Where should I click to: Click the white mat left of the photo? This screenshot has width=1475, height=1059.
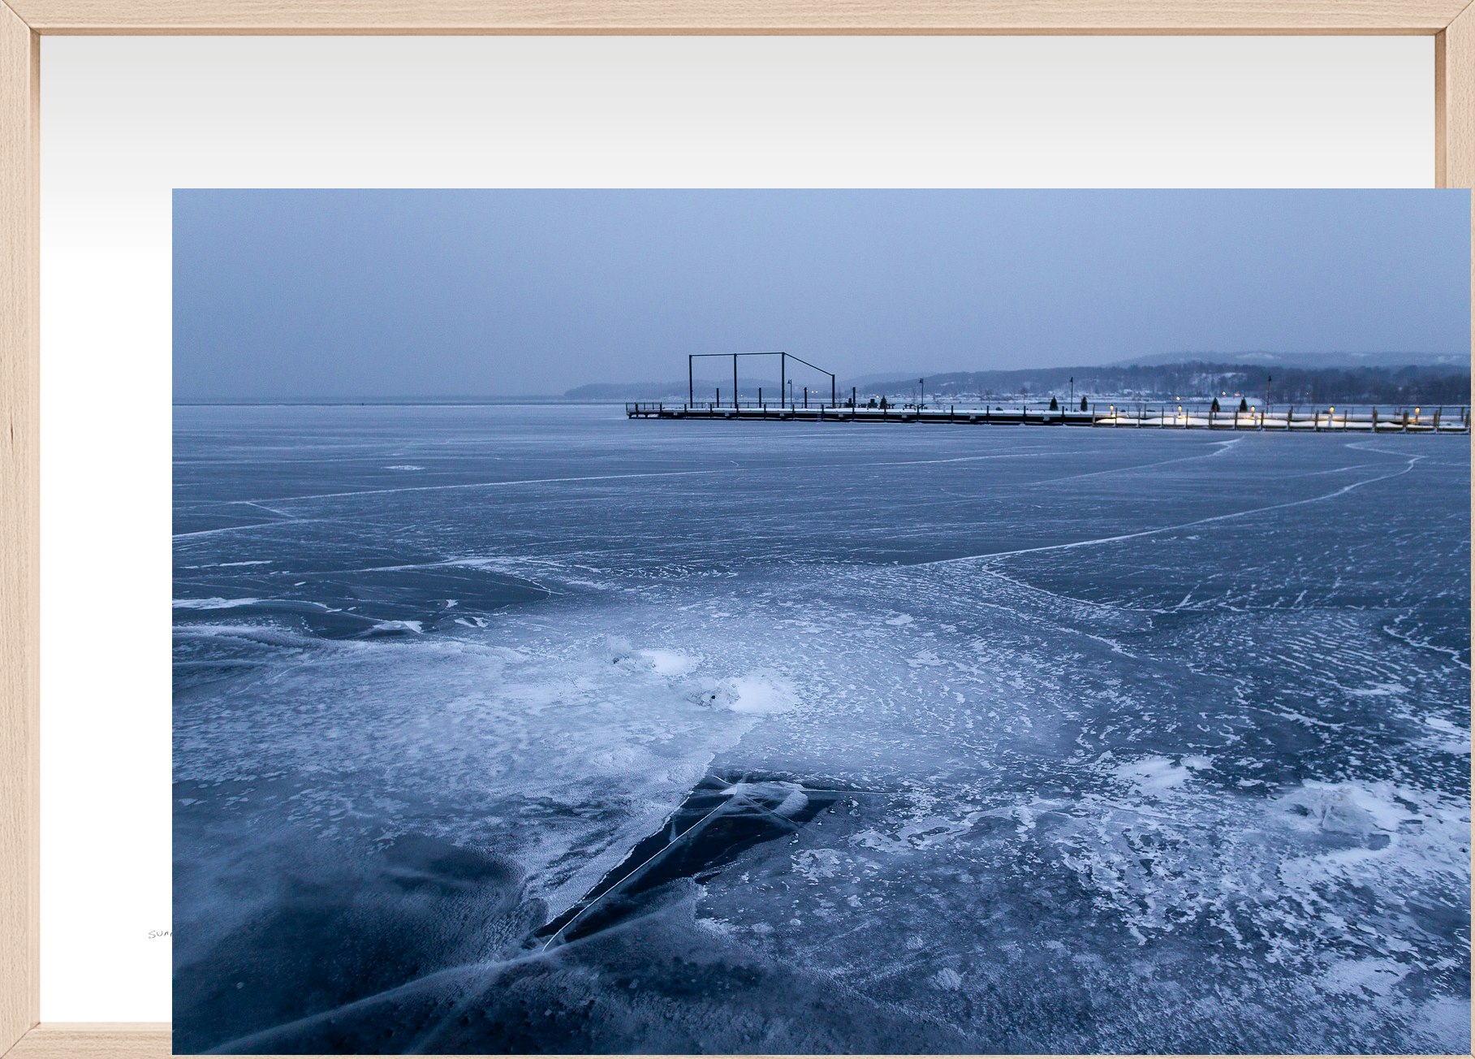(x=106, y=568)
